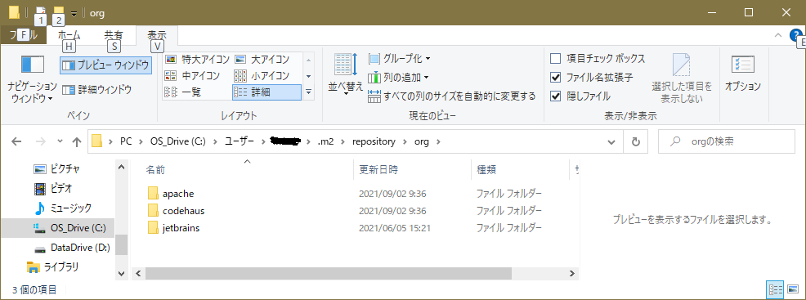806x300 pixels.
Task: Go back with the back arrow
Action: point(16,141)
